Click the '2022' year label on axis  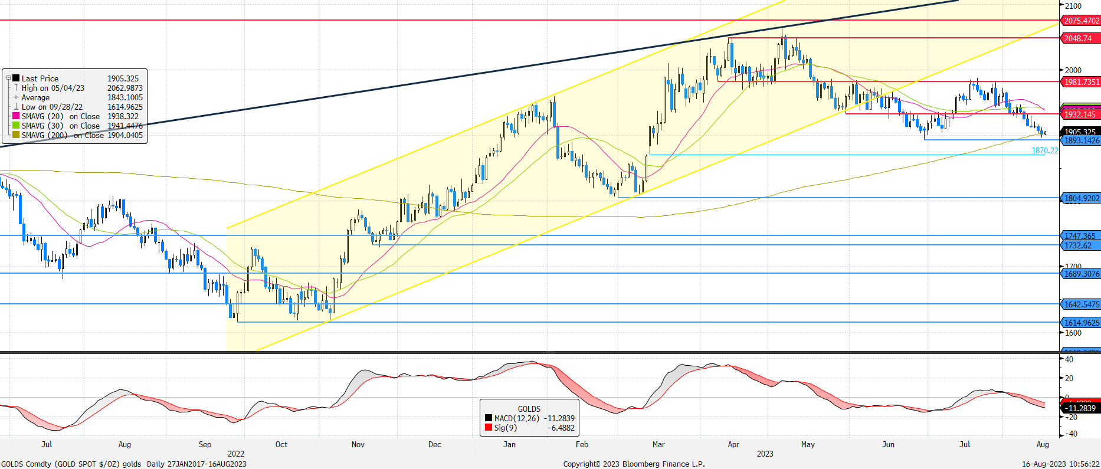coord(236,454)
